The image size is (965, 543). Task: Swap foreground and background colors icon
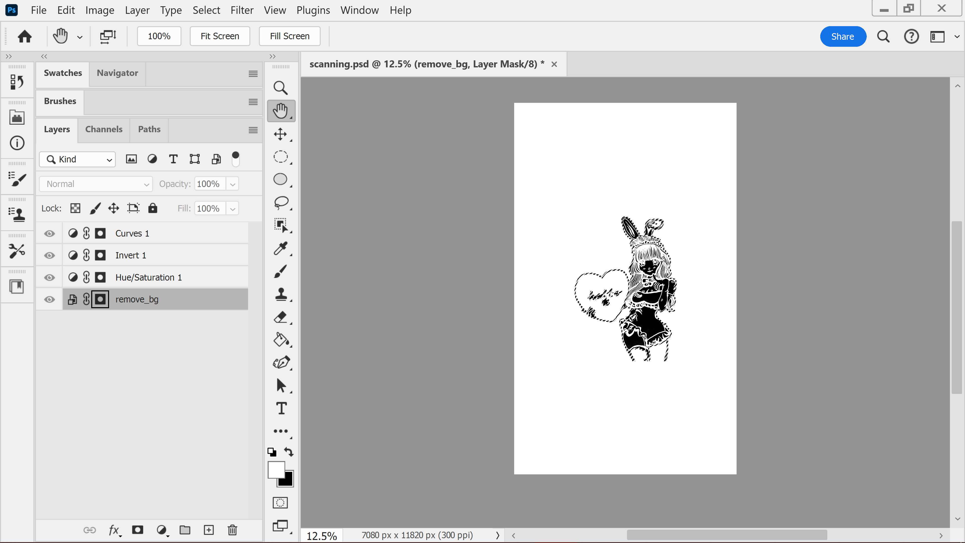289,451
